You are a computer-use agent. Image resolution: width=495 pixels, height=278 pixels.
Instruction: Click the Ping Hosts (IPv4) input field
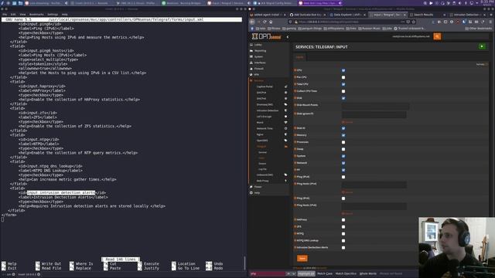point(374,185)
